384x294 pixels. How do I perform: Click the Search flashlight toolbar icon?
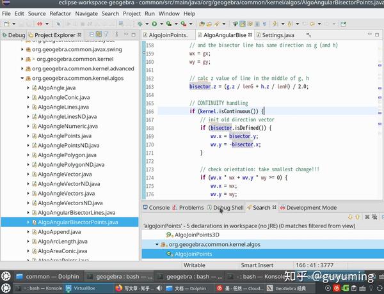216,24
